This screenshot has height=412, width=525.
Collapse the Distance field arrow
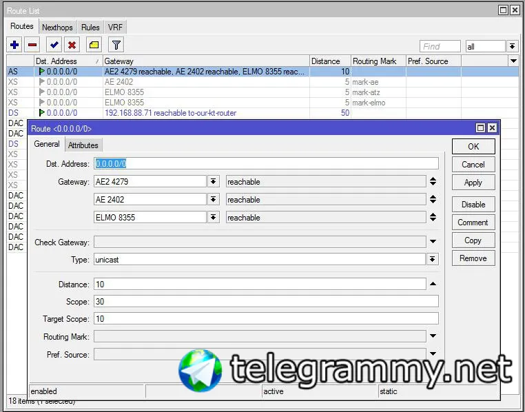point(433,284)
